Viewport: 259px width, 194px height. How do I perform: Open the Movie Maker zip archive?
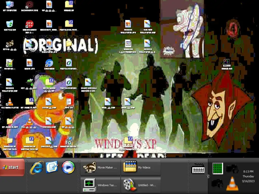[49, 85]
